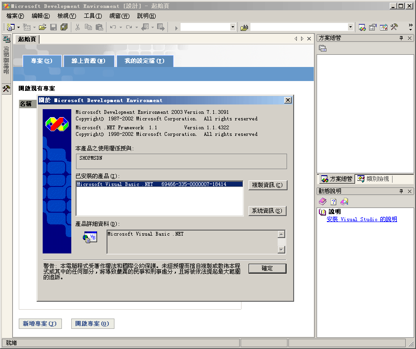416x349 pixels.
Task: Click the Add New Item toolbar icon
Action: point(27,27)
